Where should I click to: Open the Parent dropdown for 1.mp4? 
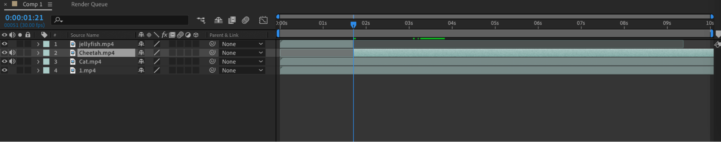coord(242,70)
